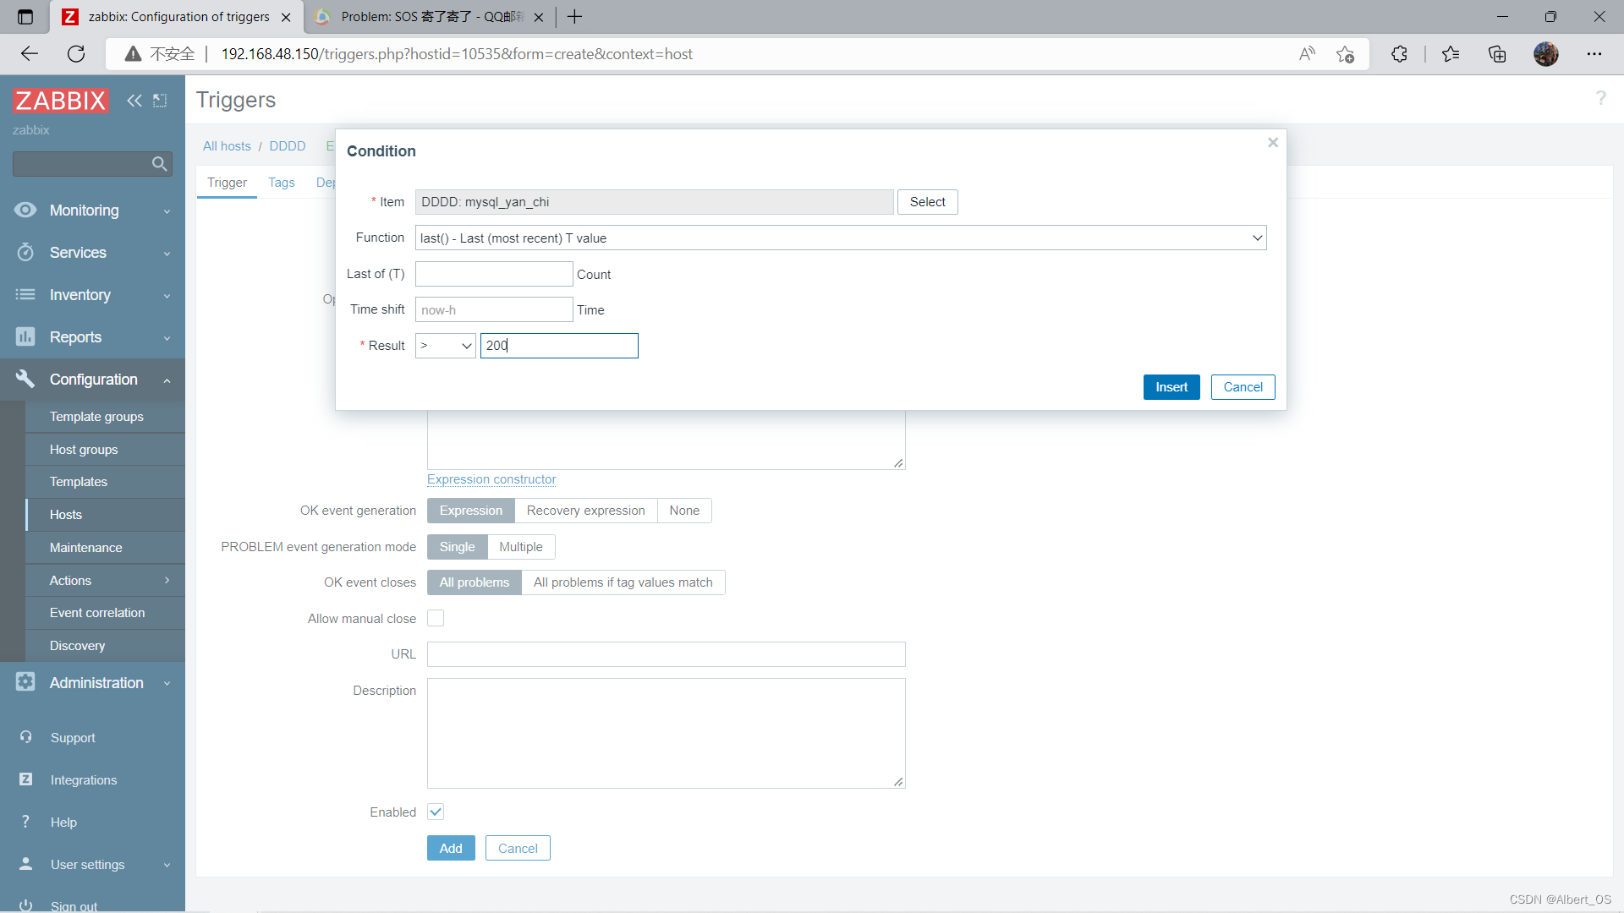Image resolution: width=1624 pixels, height=913 pixels.
Task: Collapse the Configuration menu section
Action: 167,380
